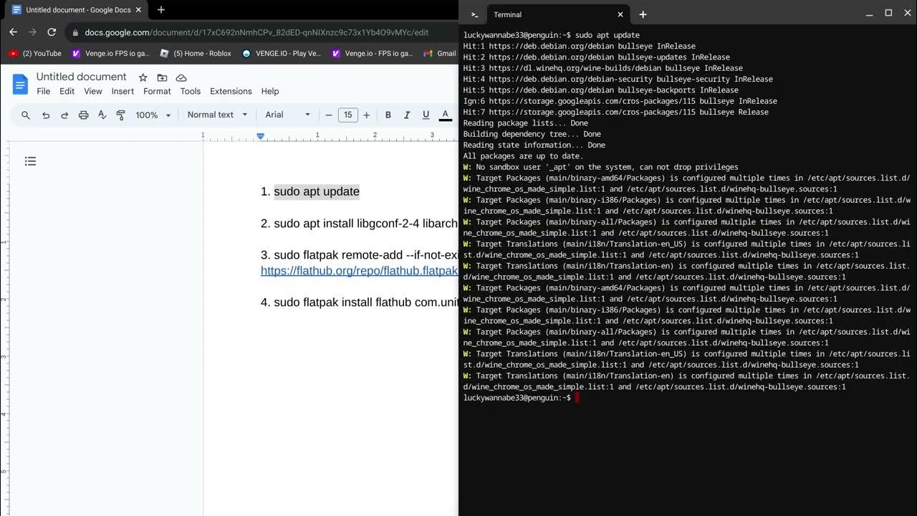917x516 pixels.
Task: Open the Extensions menu
Action: pyautogui.click(x=231, y=91)
